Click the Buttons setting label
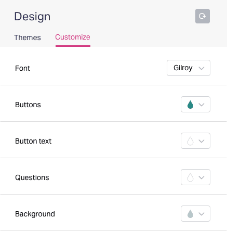 pos(28,105)
